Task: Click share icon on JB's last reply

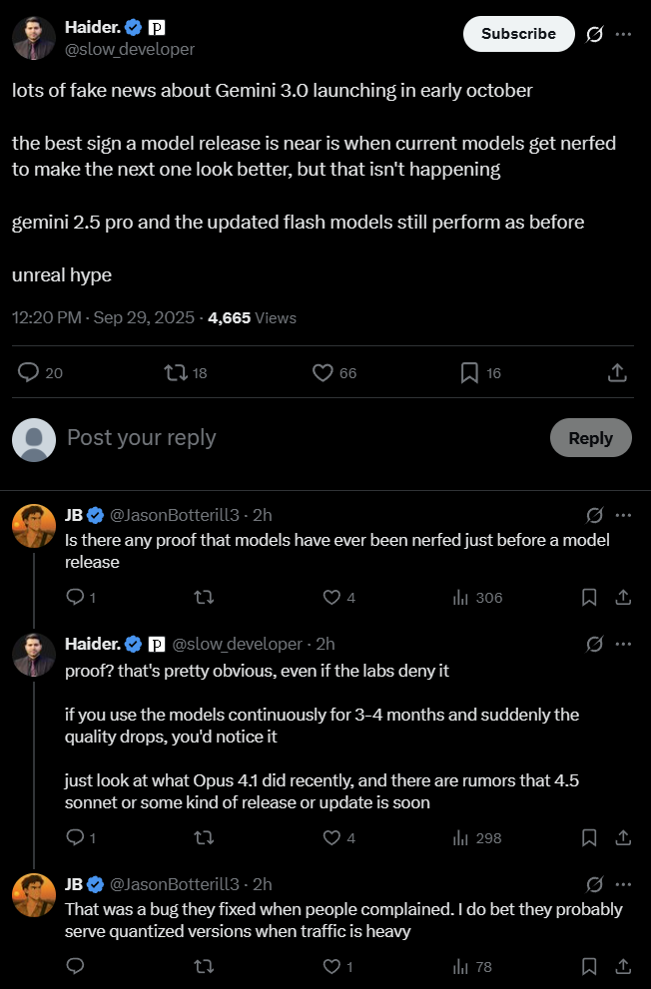Action: (623, 966)
